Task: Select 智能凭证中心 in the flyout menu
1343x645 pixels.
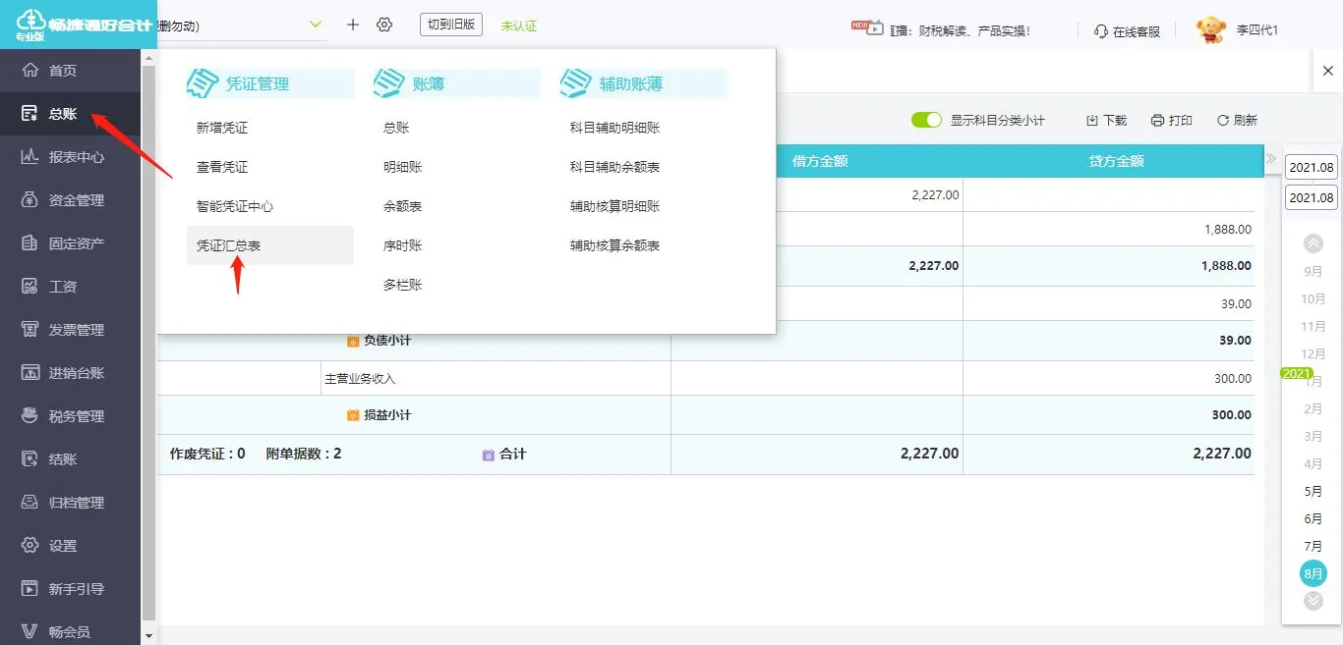Action: coord(270,206)
